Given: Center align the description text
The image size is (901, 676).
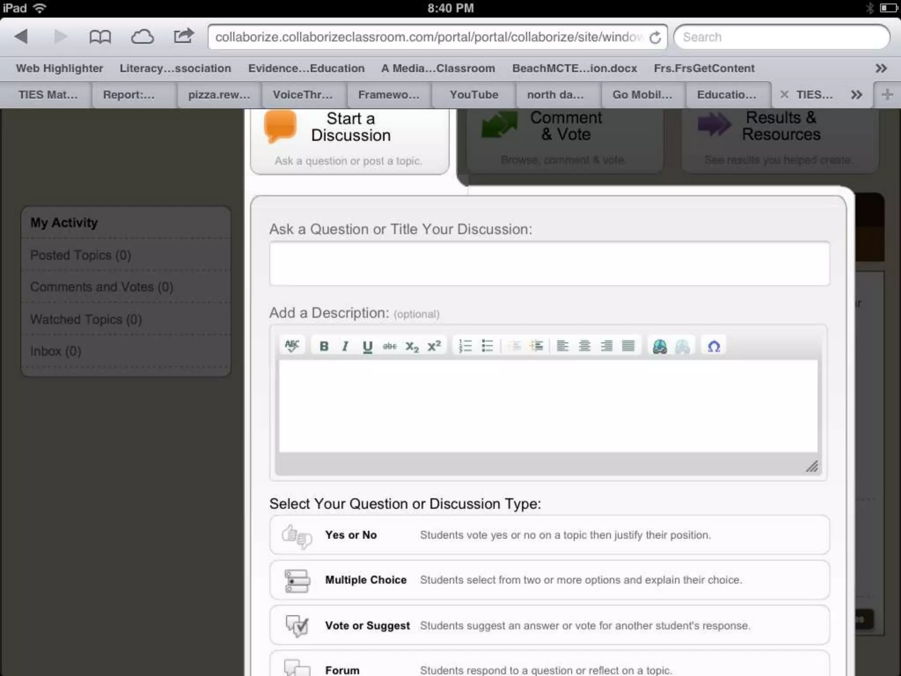Looking at the screenshot, I should [584, 346].
